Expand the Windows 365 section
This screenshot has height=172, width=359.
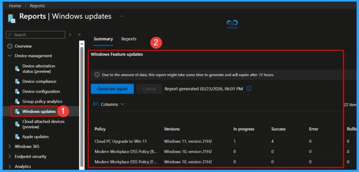9,146
